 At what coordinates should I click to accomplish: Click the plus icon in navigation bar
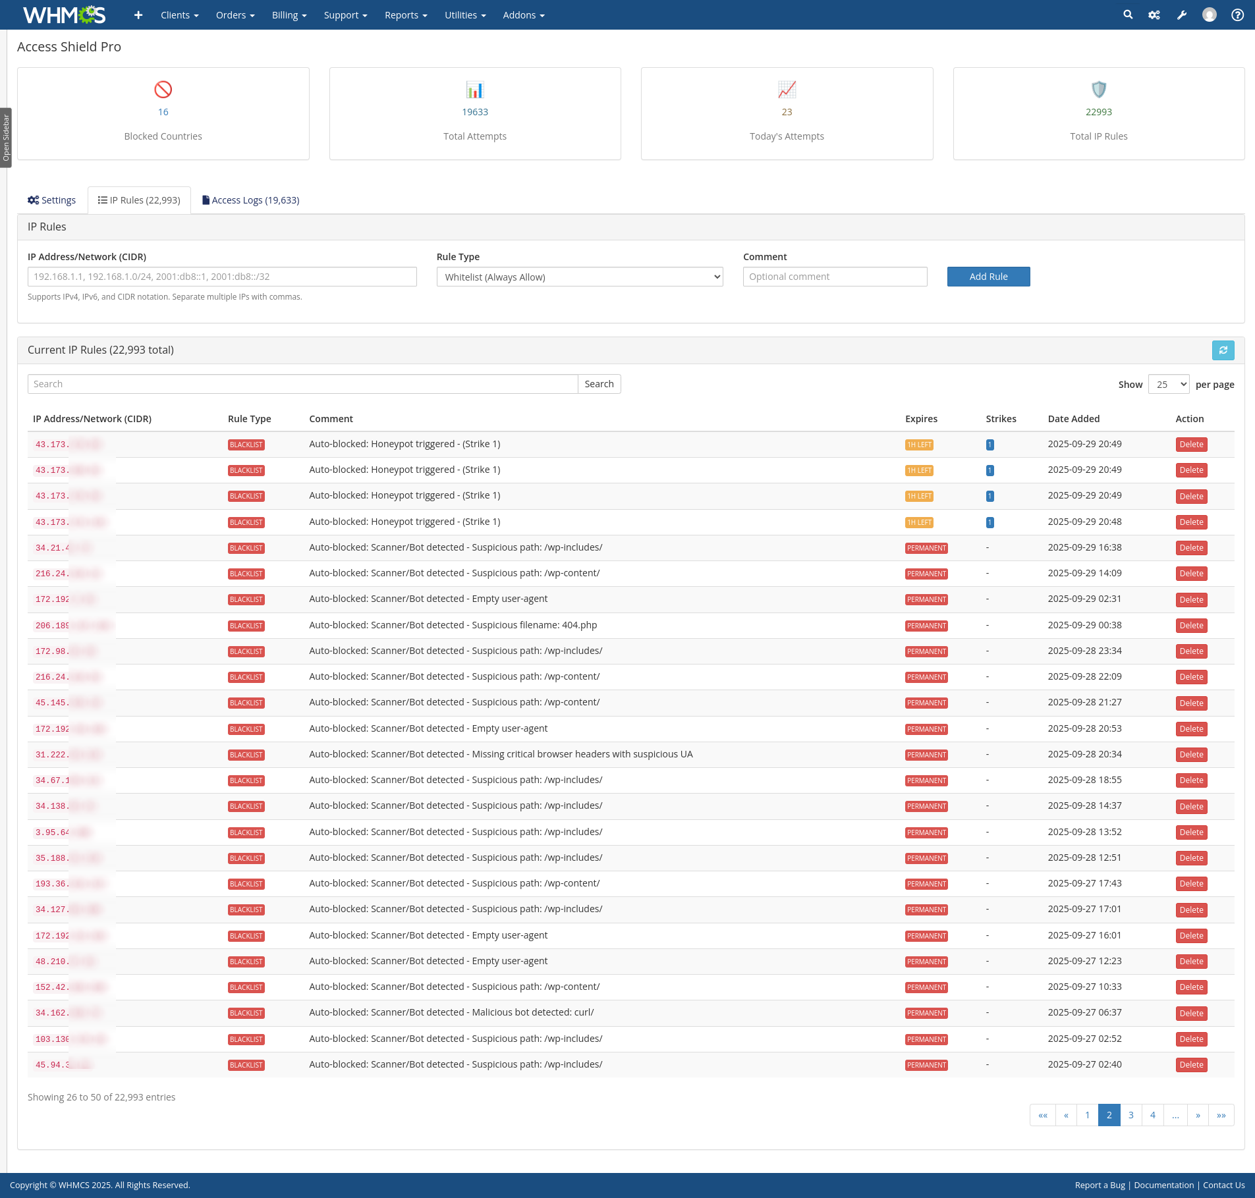138,14
